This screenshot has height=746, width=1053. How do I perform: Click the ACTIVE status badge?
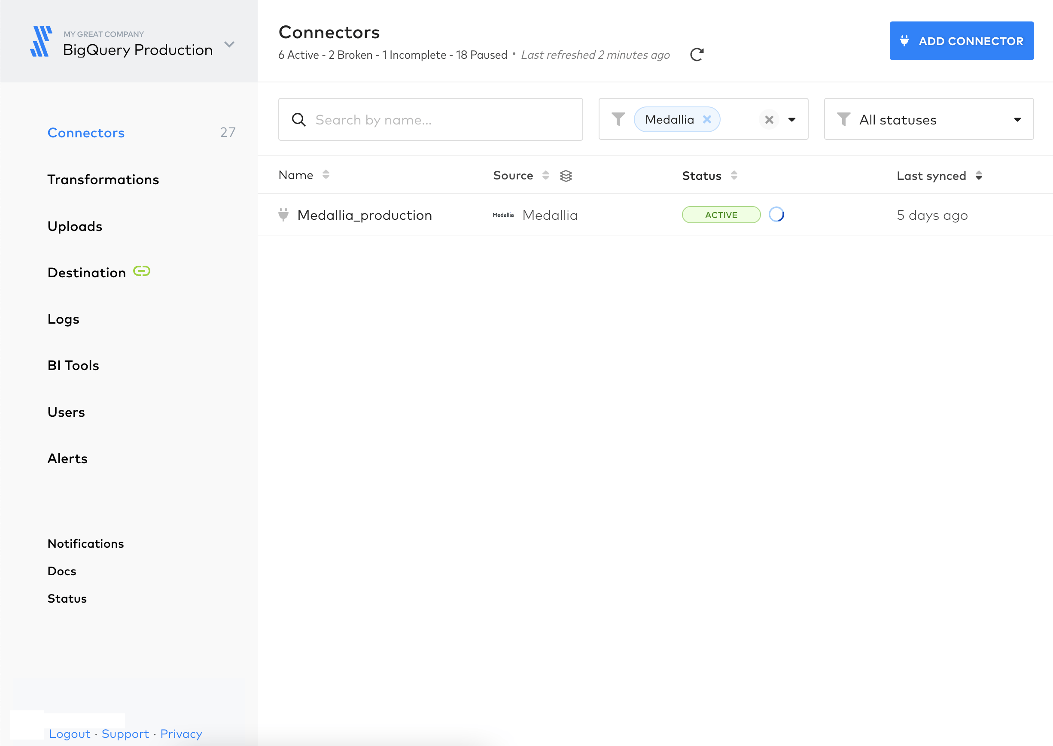click(x=721, y=215)
